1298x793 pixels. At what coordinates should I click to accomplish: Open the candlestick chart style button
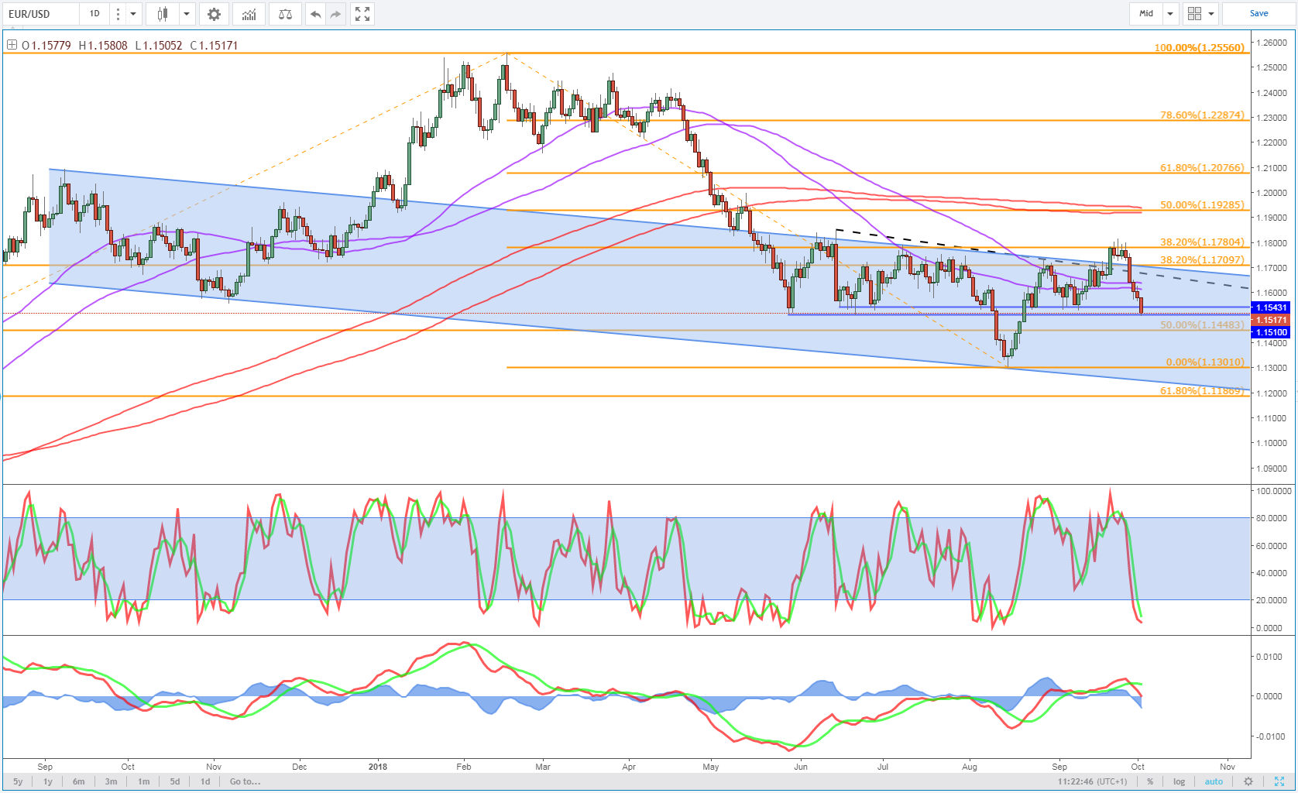[x=163, y=14]
